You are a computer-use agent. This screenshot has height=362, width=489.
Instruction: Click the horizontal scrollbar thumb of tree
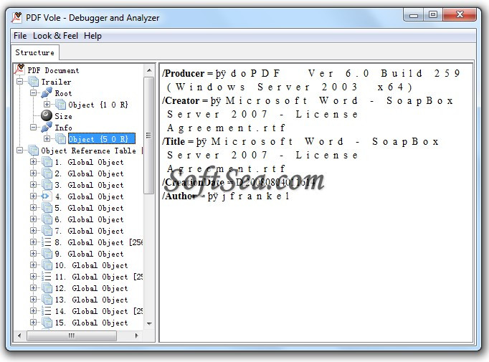[x=72, y=335]
